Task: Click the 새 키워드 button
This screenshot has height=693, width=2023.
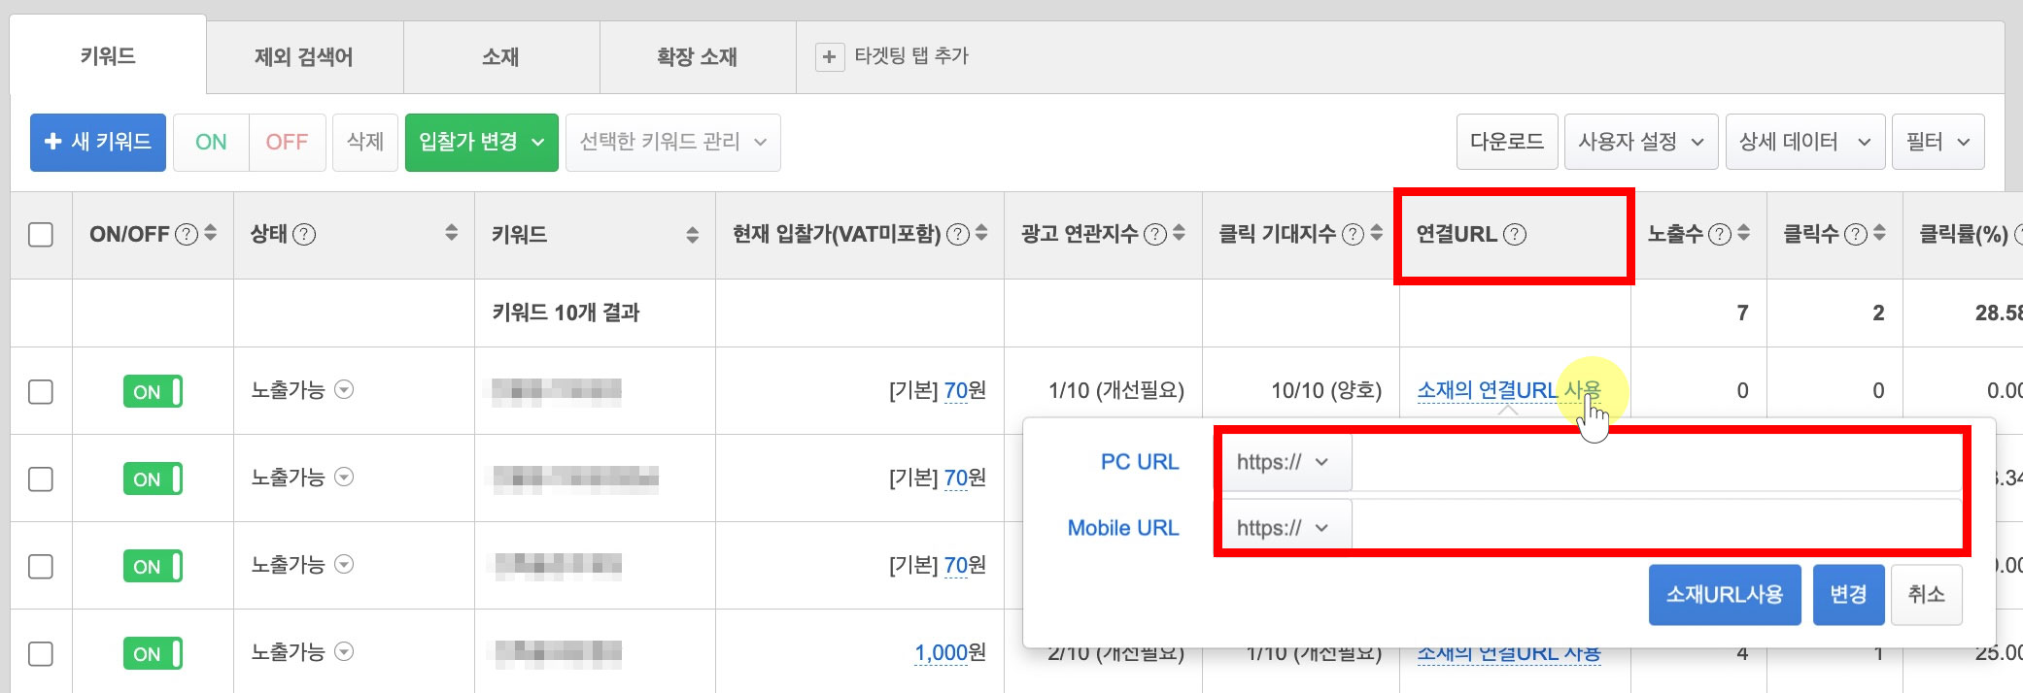Action: (x=98, y=143)
